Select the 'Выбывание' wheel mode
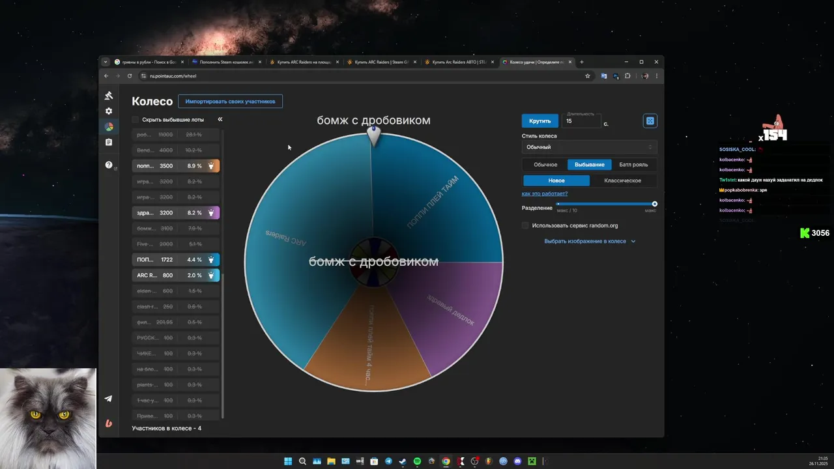Viewport: 834px width, 469px height. coord(590,165)
